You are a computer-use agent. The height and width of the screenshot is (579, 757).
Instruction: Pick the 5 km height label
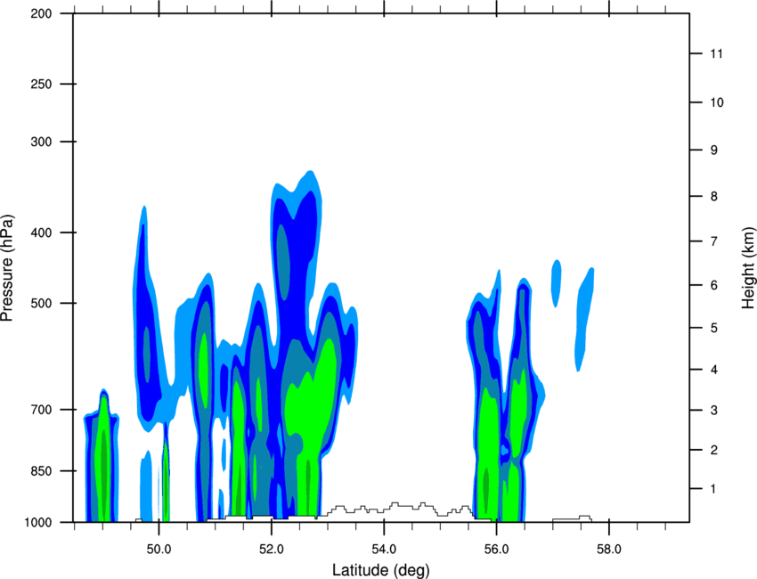(714, 329)
